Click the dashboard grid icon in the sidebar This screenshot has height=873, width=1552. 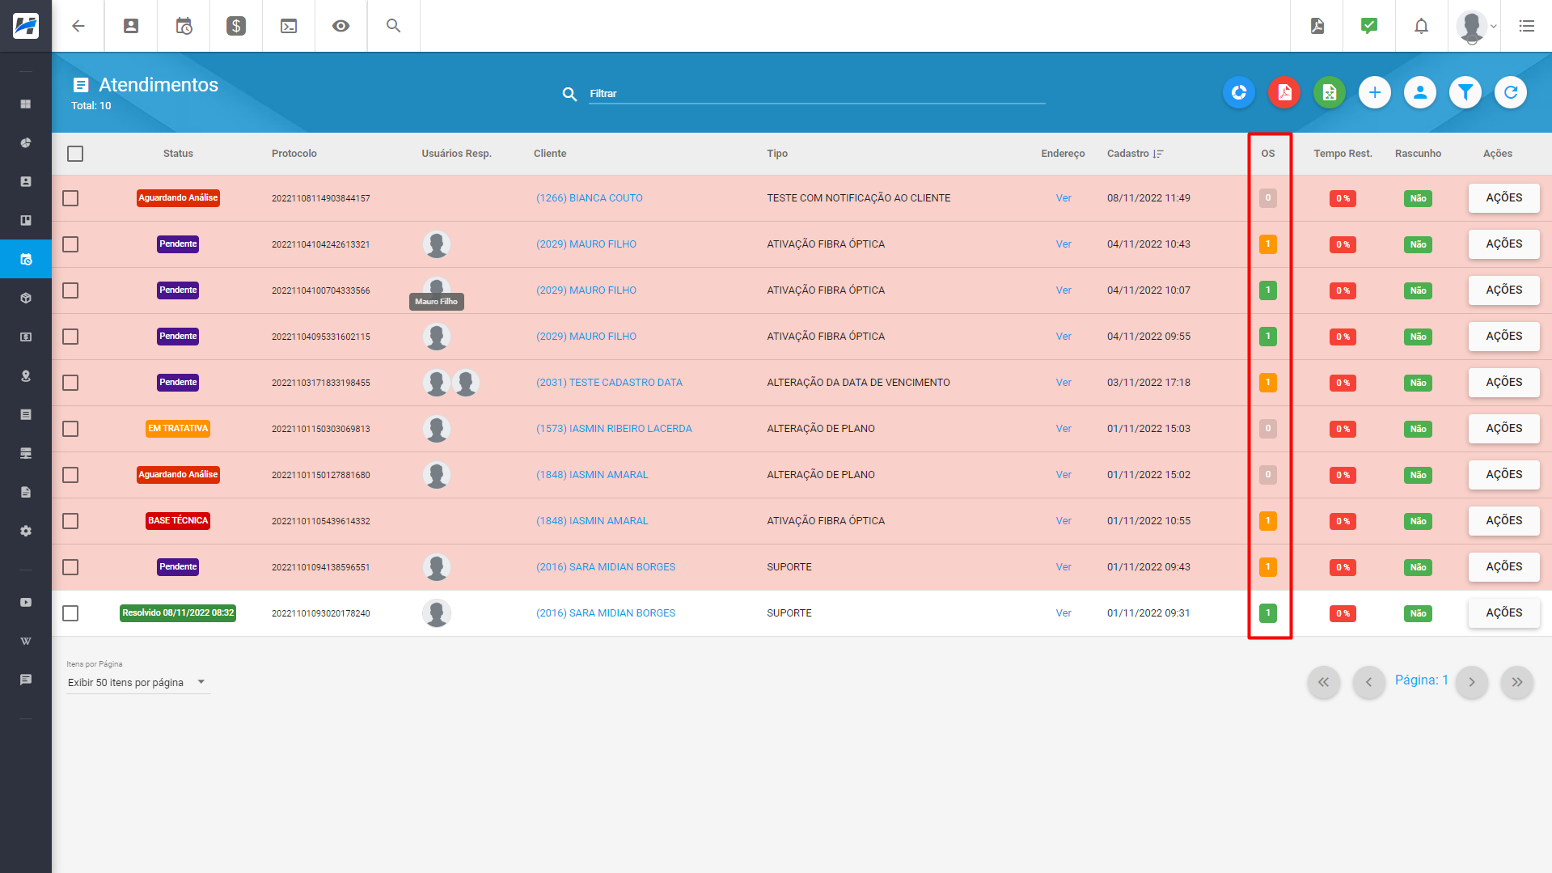pyautogui.click(x=26, y=104)
